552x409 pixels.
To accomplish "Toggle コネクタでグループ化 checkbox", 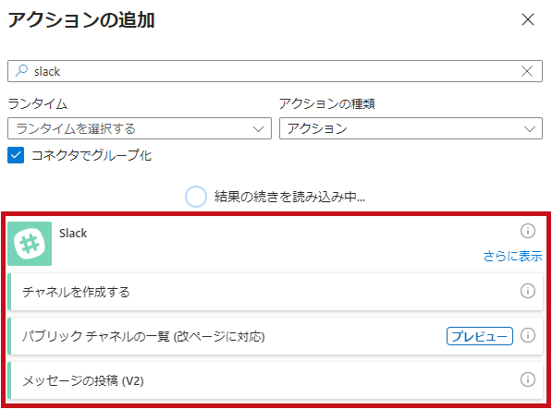I will (16, 155).
